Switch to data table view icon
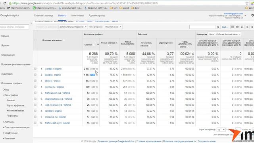The image size is (254, 143). tap(233, 27)
